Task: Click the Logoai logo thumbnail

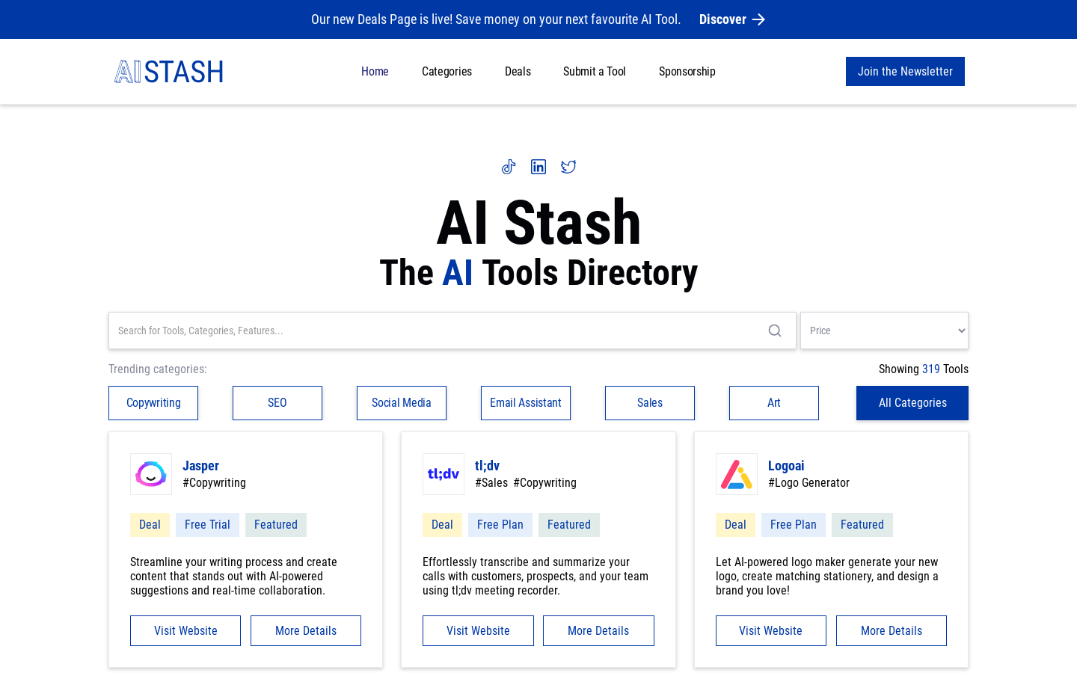Action: point(737,474)
